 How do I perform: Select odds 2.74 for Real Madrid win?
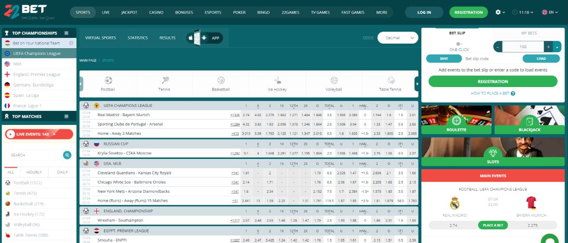pyautogui.click(x=246, y=115)
